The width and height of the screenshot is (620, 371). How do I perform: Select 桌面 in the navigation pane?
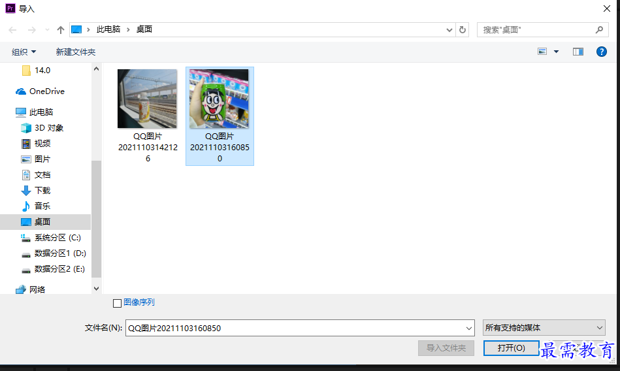point(46,222)
